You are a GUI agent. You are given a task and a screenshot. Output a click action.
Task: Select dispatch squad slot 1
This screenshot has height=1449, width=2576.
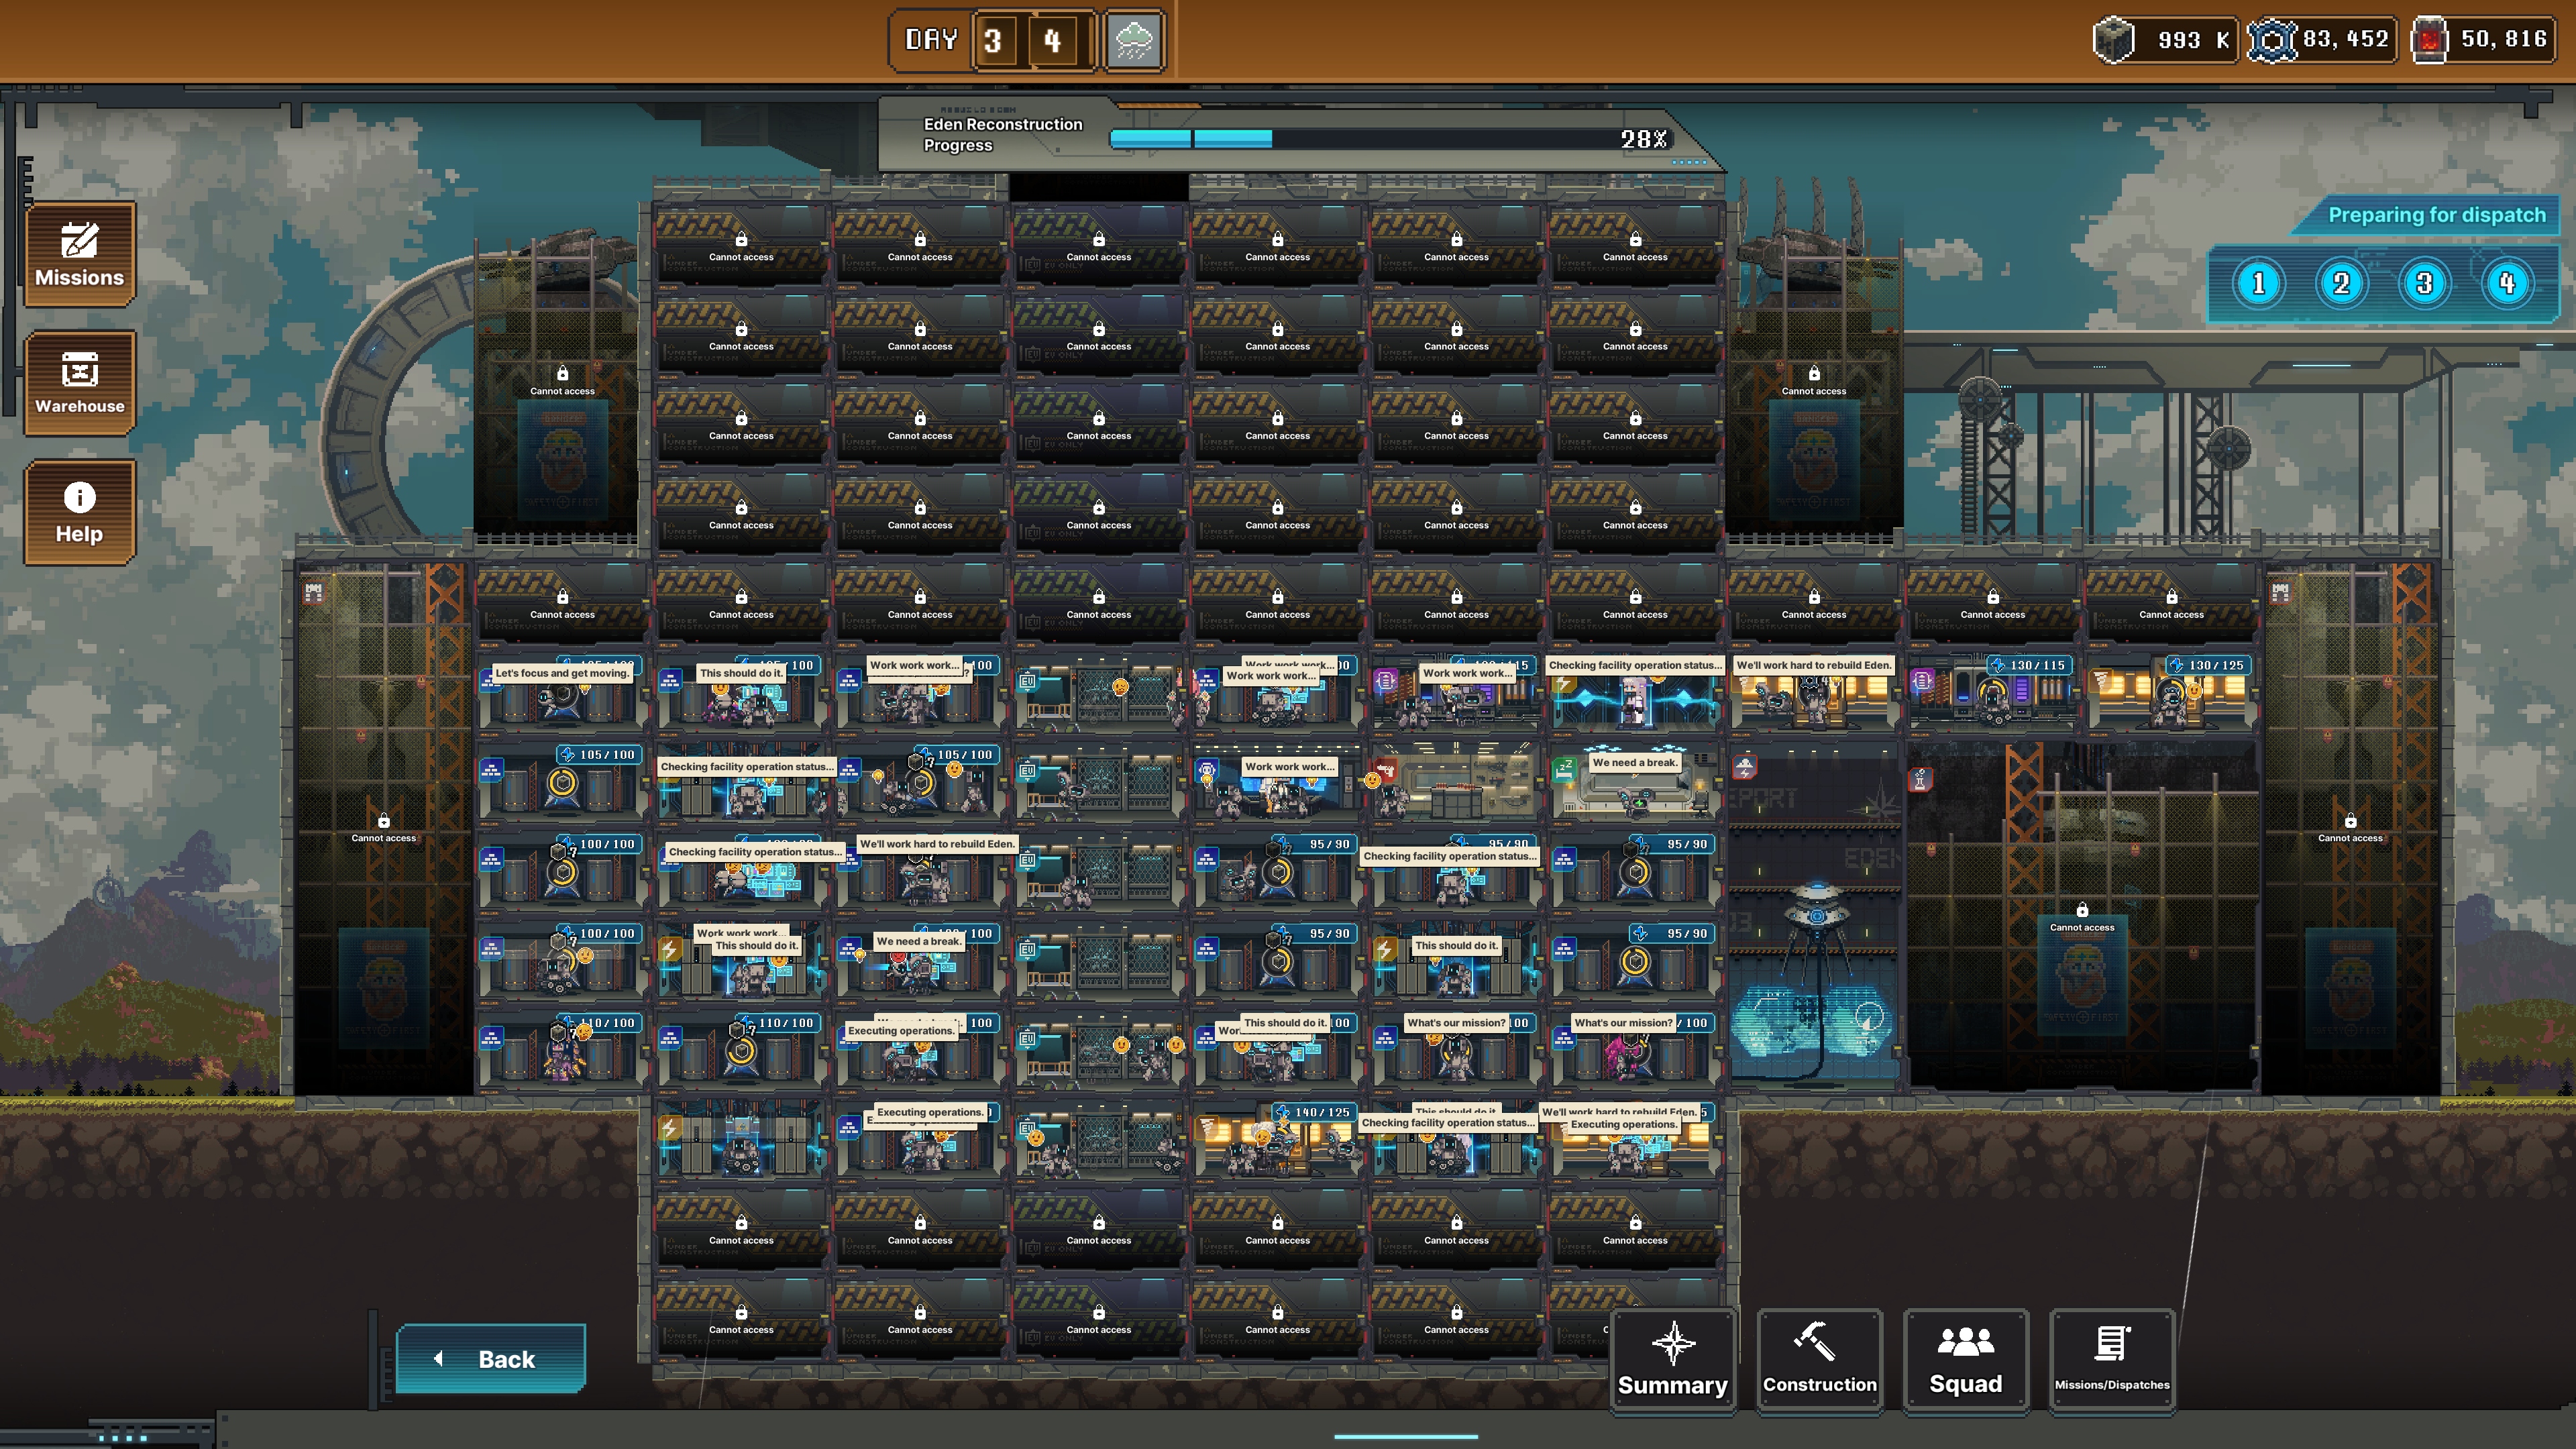click(2258, 284)
